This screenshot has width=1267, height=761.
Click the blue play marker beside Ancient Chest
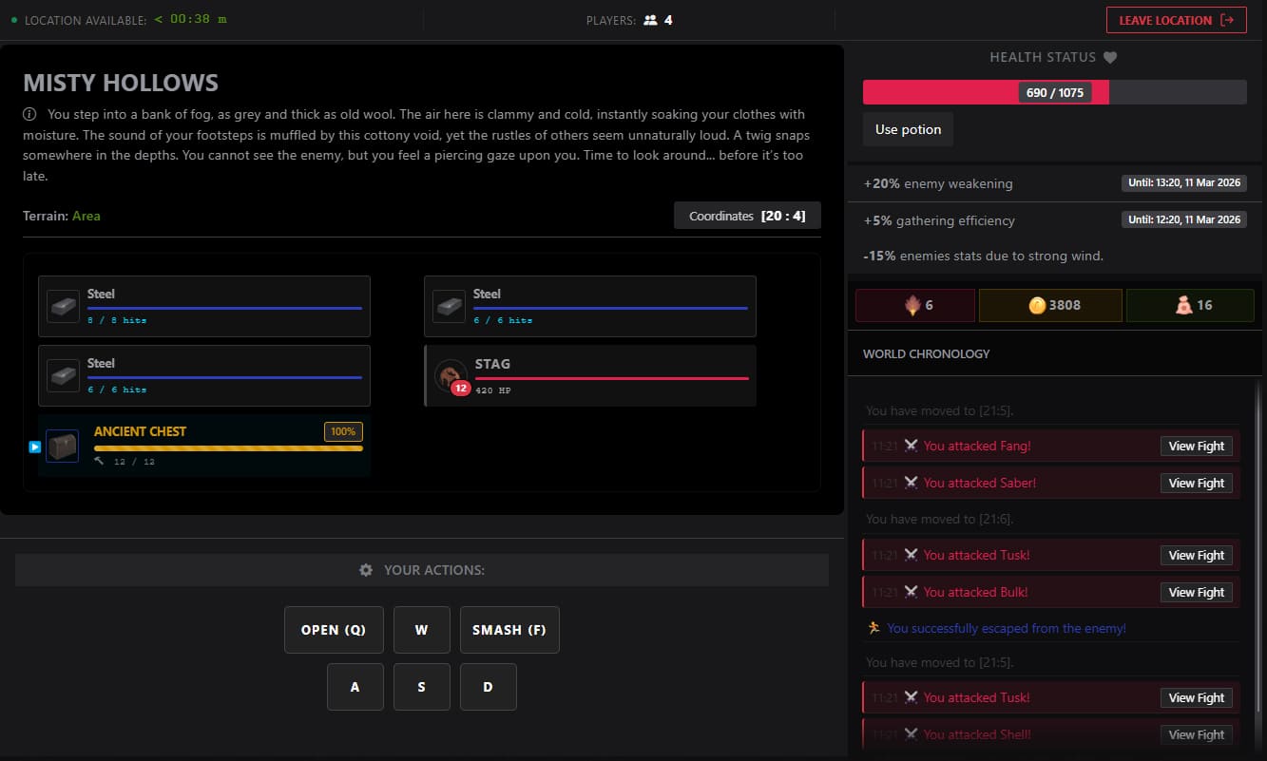tap(34, 447)
